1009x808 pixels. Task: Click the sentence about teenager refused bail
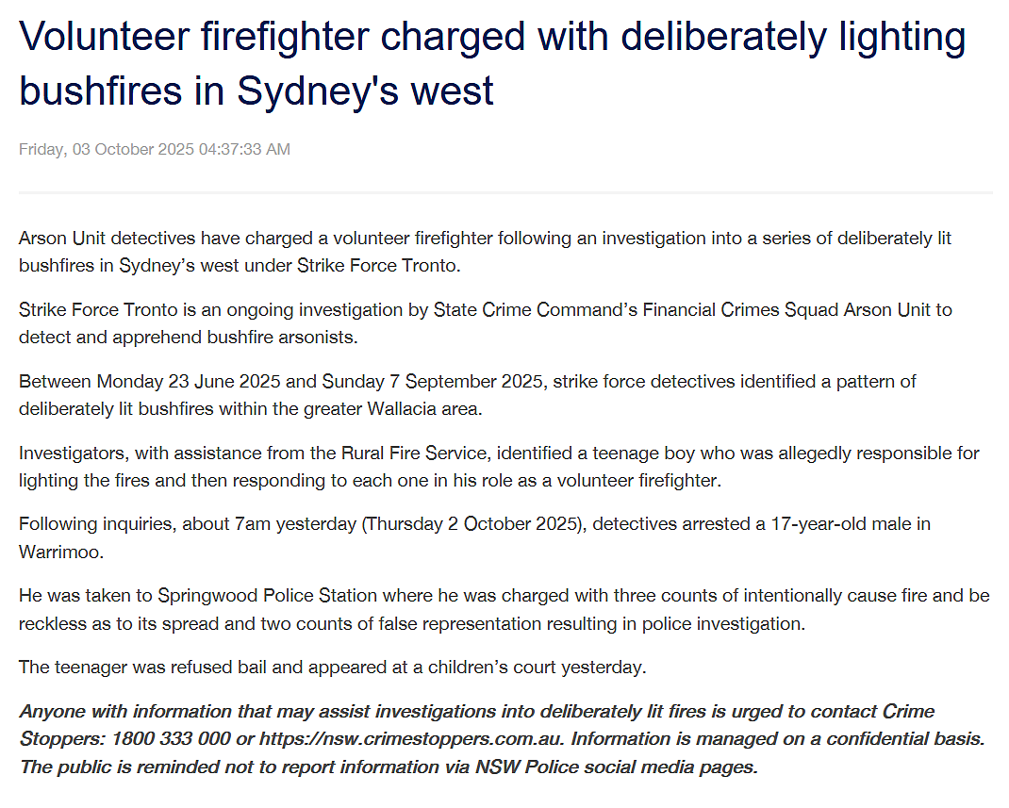[333, 668]
